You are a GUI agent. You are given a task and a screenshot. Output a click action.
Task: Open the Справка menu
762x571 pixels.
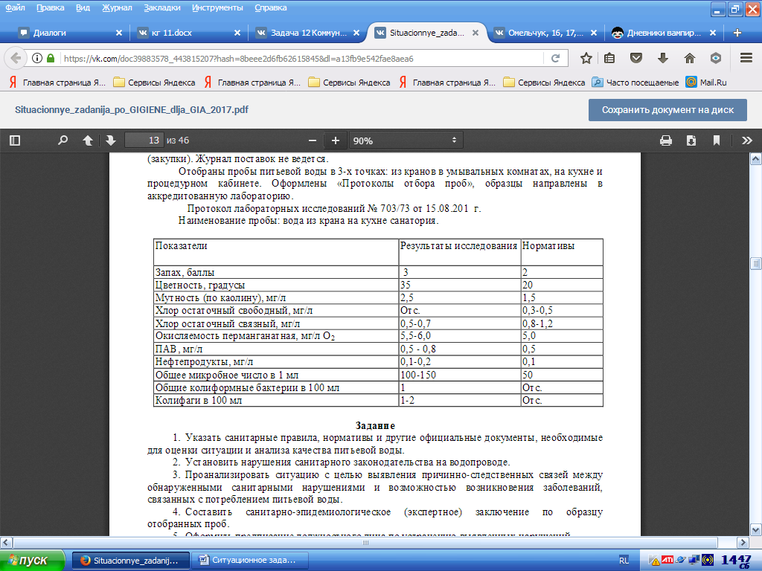[x=271, y=7]
